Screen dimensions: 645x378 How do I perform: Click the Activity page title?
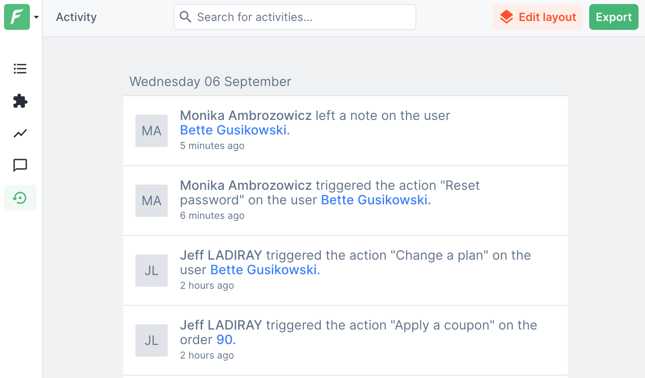[x=76, y=17]
